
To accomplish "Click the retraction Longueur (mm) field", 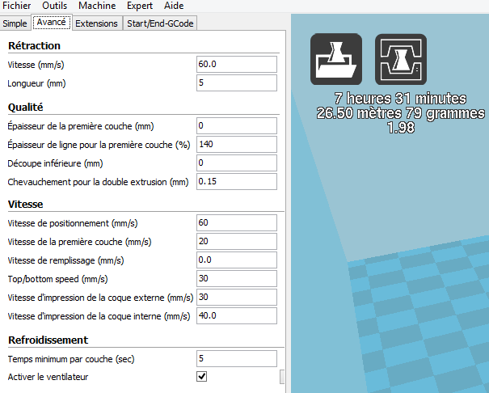I will [237, 83].
